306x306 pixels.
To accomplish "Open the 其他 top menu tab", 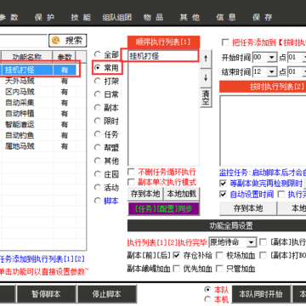I will [190, 17].
